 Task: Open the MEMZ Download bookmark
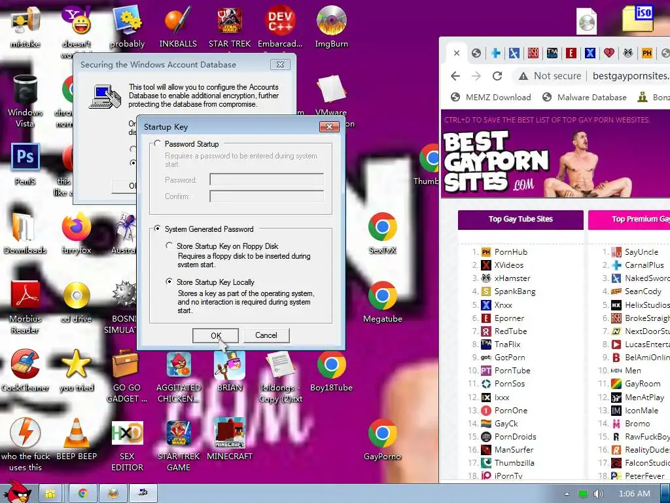(491, 98)
